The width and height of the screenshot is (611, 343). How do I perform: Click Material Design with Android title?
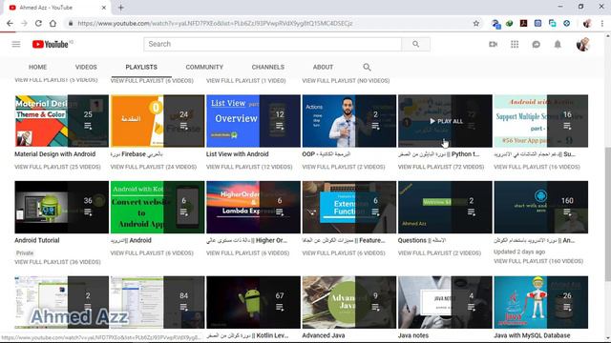[55, 154]
